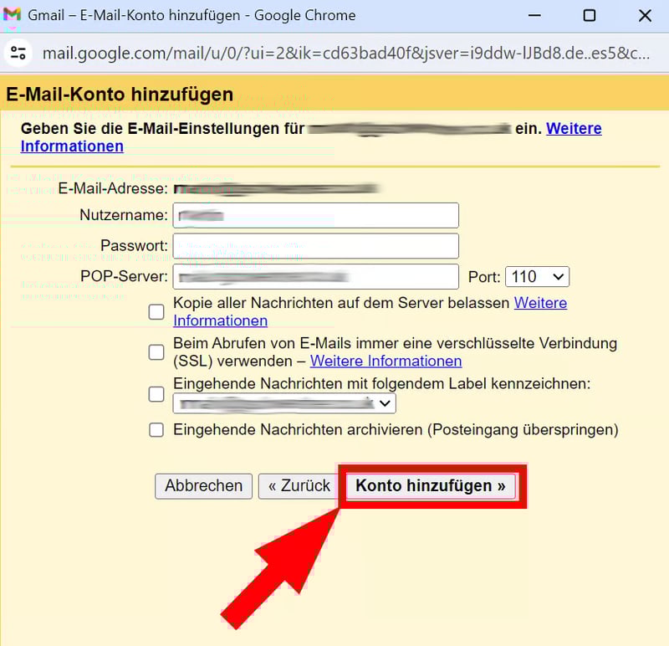Maximize the Chrome popup window
This screenshot has height=646, width=669.
(589, 15)
